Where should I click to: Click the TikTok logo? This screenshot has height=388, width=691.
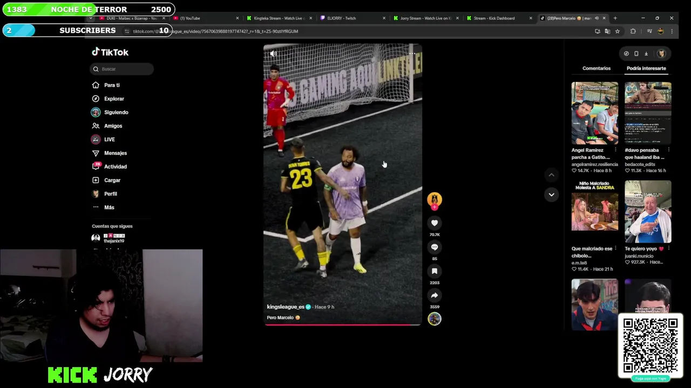point(110,52)
